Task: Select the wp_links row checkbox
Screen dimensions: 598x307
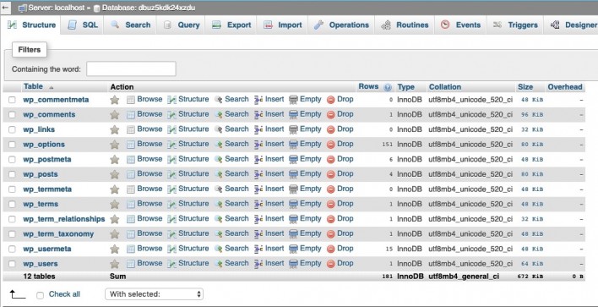Action: [x=12, y=129]
